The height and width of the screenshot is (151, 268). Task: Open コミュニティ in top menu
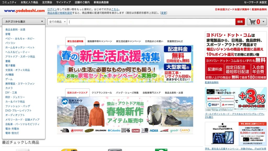[9, 2]
